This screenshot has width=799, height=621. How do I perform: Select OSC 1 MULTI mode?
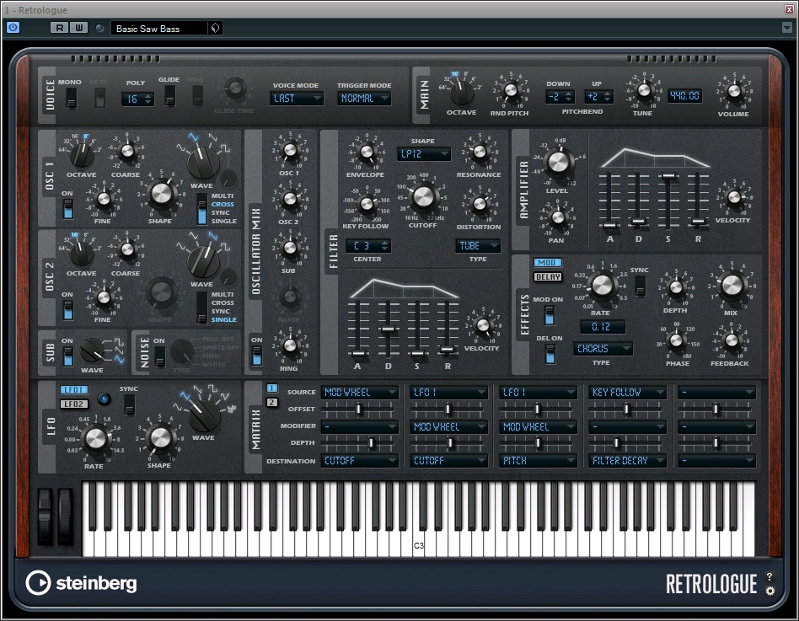click(x=223, y=195)
